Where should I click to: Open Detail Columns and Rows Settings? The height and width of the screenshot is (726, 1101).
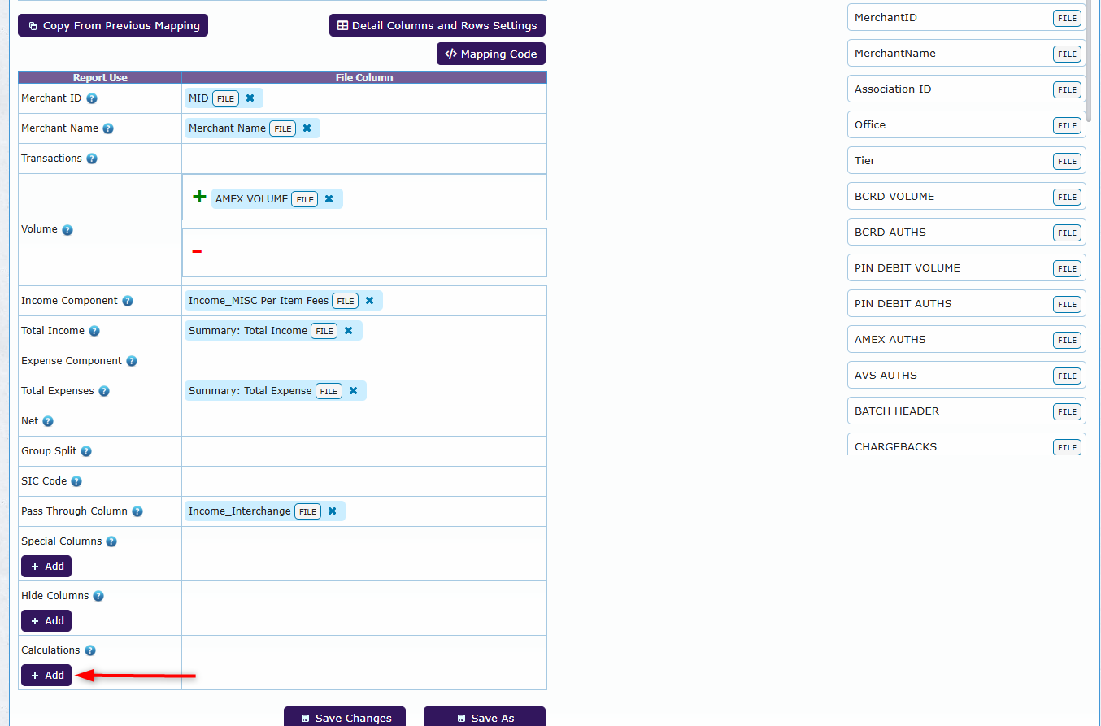437,25
